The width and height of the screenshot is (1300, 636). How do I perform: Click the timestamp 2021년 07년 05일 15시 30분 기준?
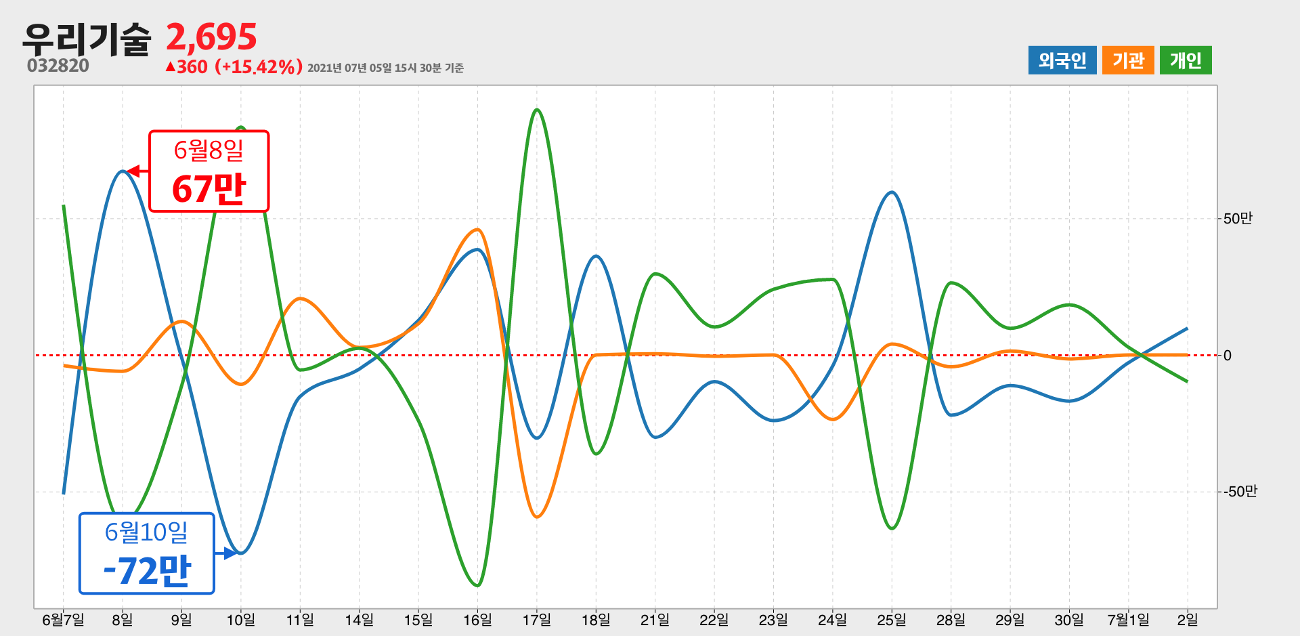click(385, 68)
